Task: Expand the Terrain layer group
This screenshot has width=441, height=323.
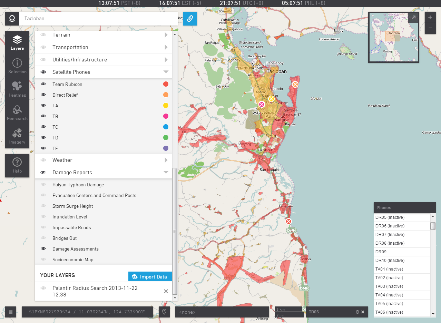Action: pyautogui.click(x=166, y=35)
